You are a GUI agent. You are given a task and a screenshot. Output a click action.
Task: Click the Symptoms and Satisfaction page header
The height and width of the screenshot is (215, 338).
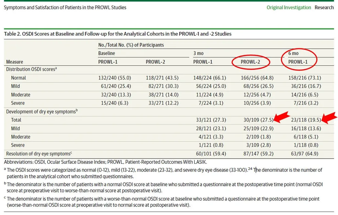pos(65,8)
